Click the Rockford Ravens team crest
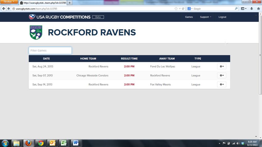The width and height of the screenshot is (262, 147). 36,32
